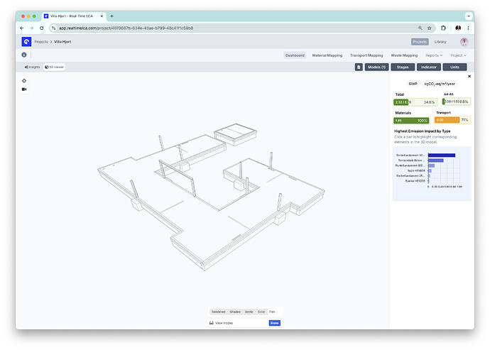Click 'Highest Emission Impact by Type' heading
Viewport: 490px width, 350px height.
422,131
